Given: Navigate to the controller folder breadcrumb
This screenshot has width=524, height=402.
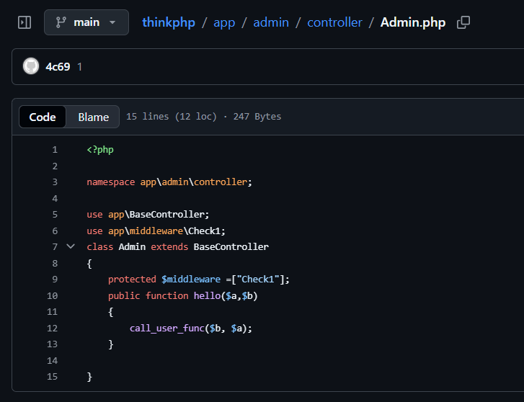Looking at the screenshot, I should pos(334,22).
